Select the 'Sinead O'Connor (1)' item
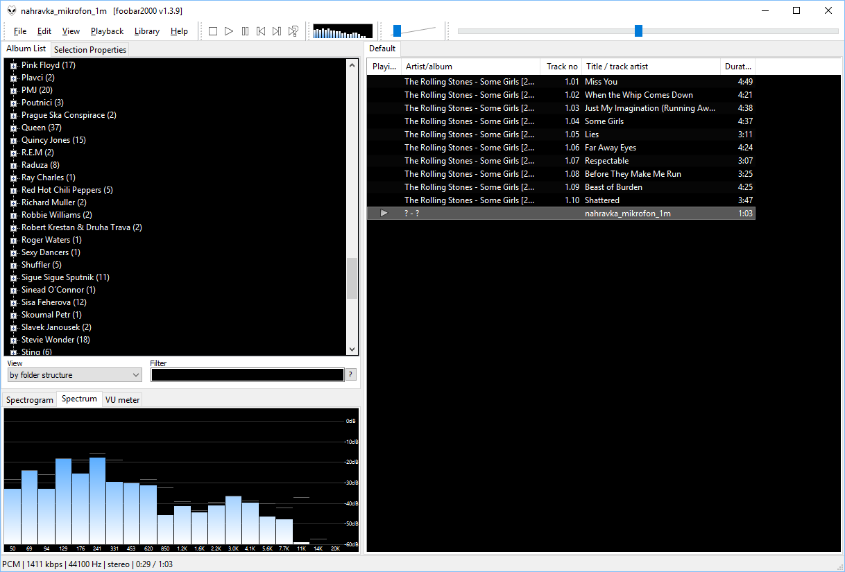 (x=58, y=290)
